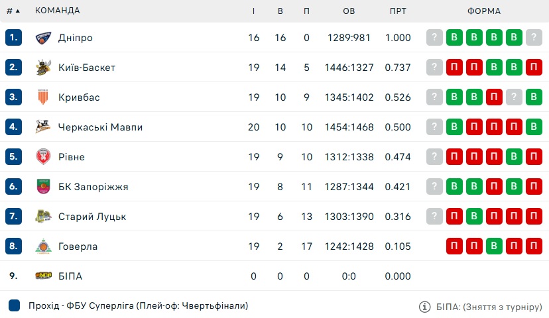549x318 pixels.
Task: Open the win result in Говерла's form
Action: pyautogui.click(x=494, y=246)
